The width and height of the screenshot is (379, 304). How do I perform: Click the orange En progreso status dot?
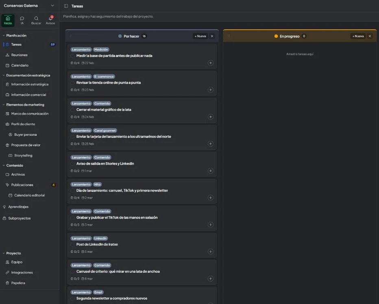pyautogui.click(x=276, y=36)
